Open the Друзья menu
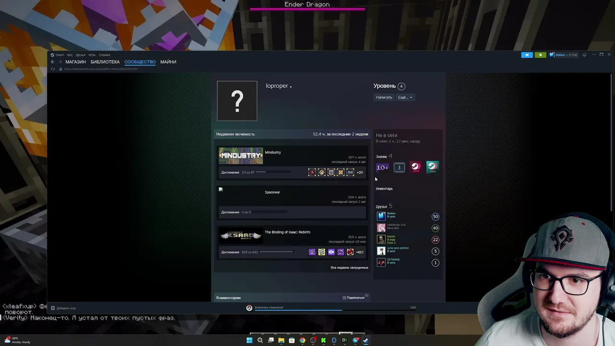This screenshot has height=346, width=615. (80, 55)
